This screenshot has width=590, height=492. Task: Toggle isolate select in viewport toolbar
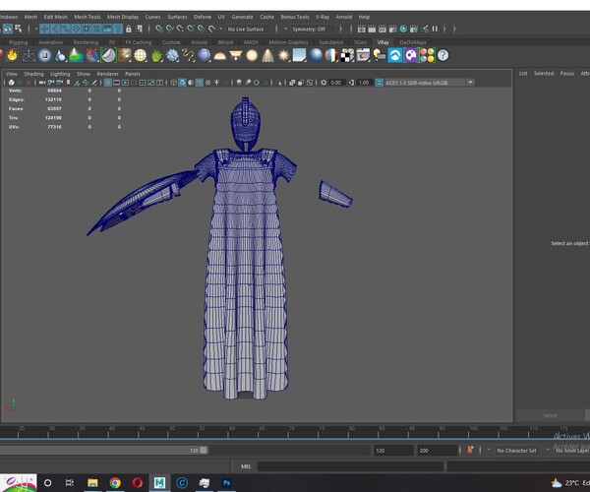pos(279,83)
